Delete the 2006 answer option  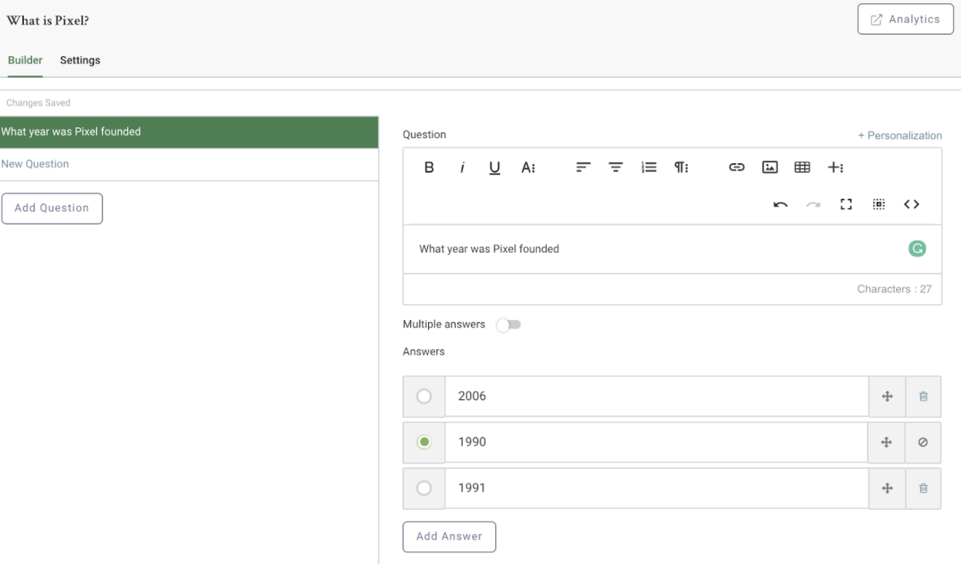(923, 396)
